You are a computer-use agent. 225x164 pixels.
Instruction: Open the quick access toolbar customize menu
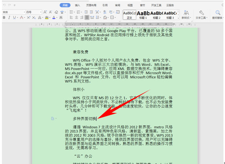[x=15, y=5]
